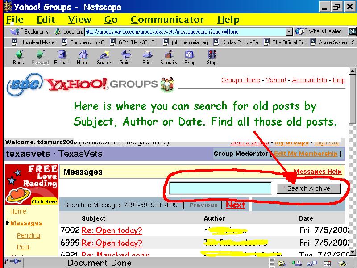Click the online/offline connection icon in status bar
This screenshot has height=268, width=357.
pos(16,261)
